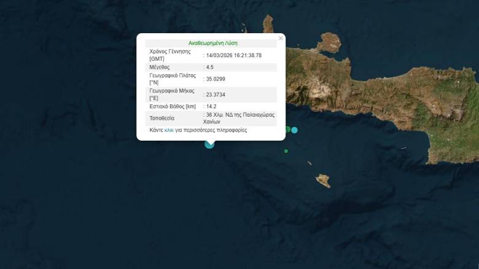479x269 pixels.
Task: Click the 'Αναθεωρημένη Λύση' popup heading
Action: pos(211,43)
